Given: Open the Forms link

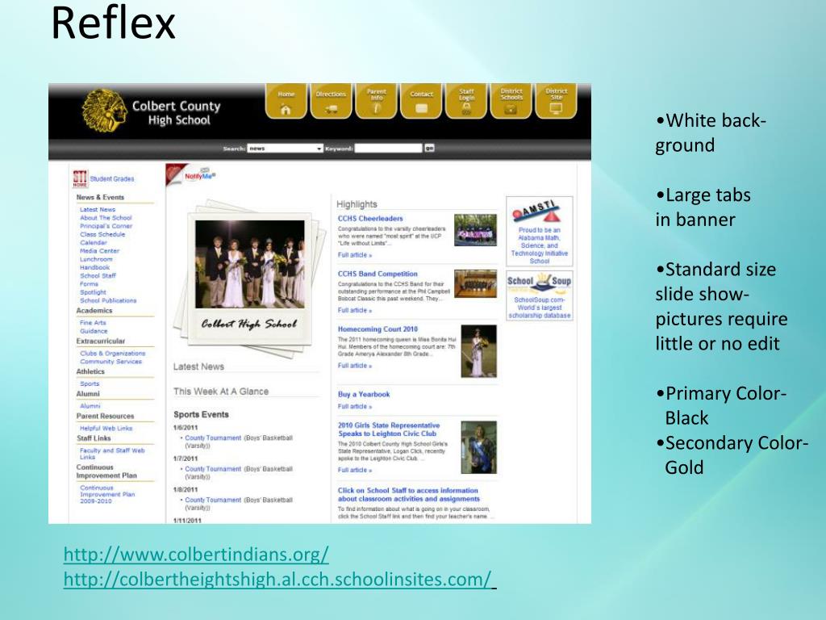Looking at the screenshot, I should (x=89, y=283).
